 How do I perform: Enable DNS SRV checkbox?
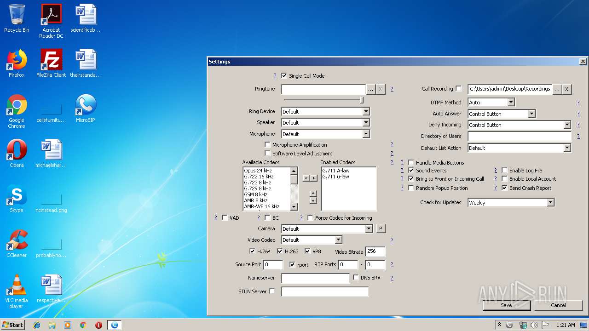356,277
